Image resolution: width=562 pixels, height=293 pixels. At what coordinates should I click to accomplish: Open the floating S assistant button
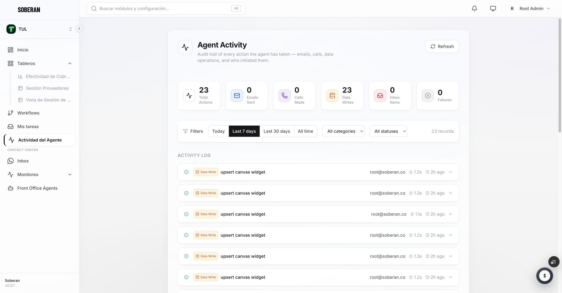(x=544, y=276)
